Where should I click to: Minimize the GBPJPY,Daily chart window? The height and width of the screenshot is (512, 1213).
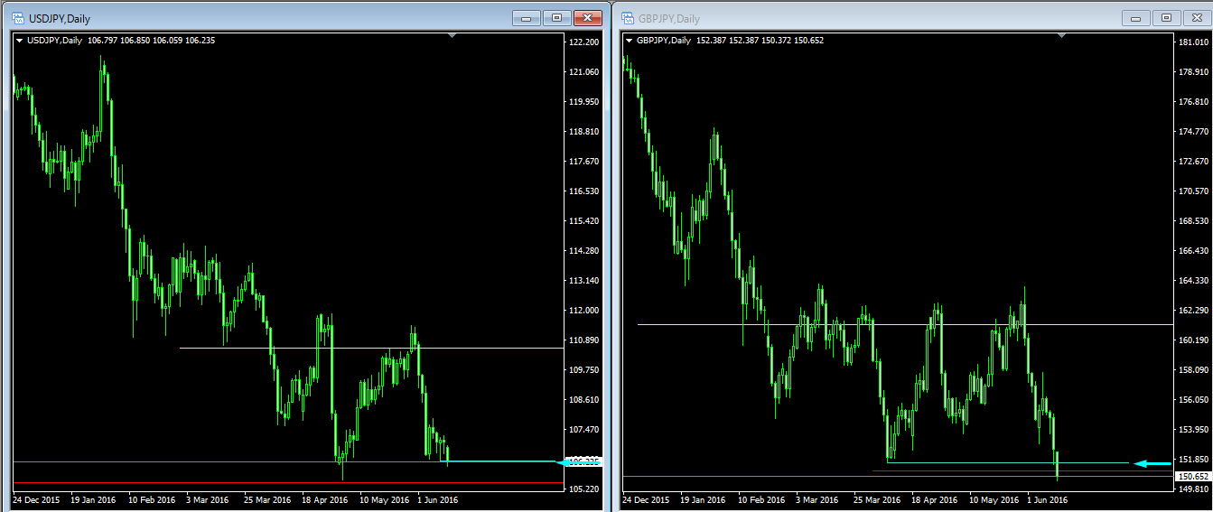[x=1135, y=18]
